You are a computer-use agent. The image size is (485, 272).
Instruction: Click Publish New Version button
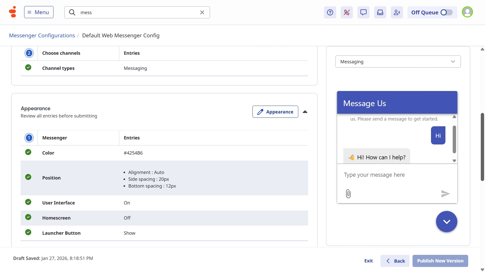click(x=440, y=261)
